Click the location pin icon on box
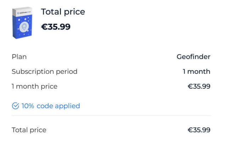Screen dimensions: 227x149 pyautogui.click(x=24, y=27)
